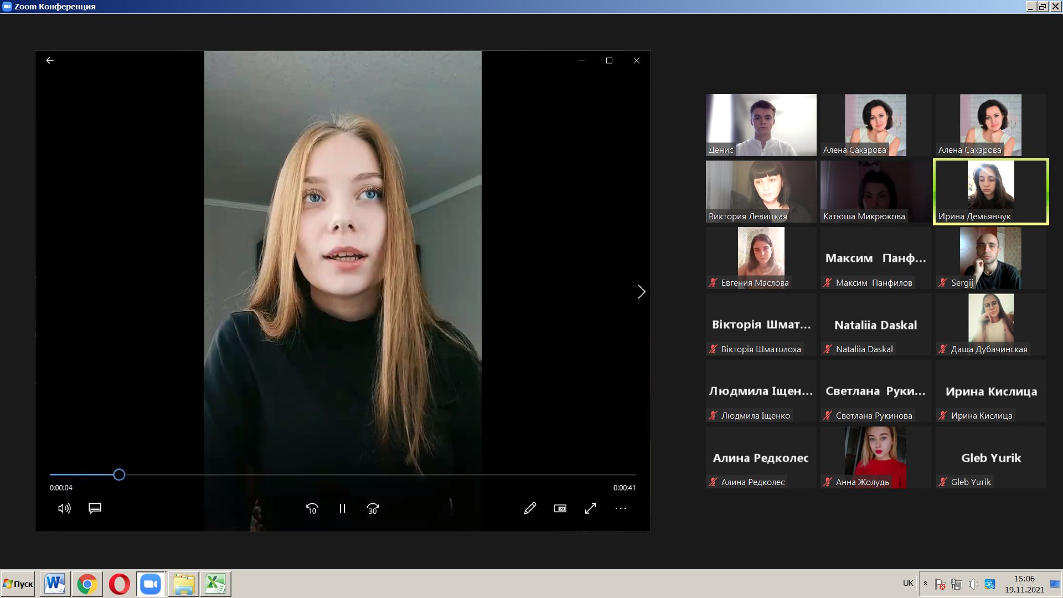This screenshot has width=1063, height=598.
Task: Click the clock showing 15:06
Action: tap(1024, 579)
